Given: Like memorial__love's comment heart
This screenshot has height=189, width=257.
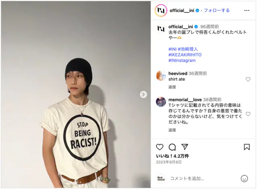Looking at the screenshot, I should pyautogui.click(x=248, y=114).
